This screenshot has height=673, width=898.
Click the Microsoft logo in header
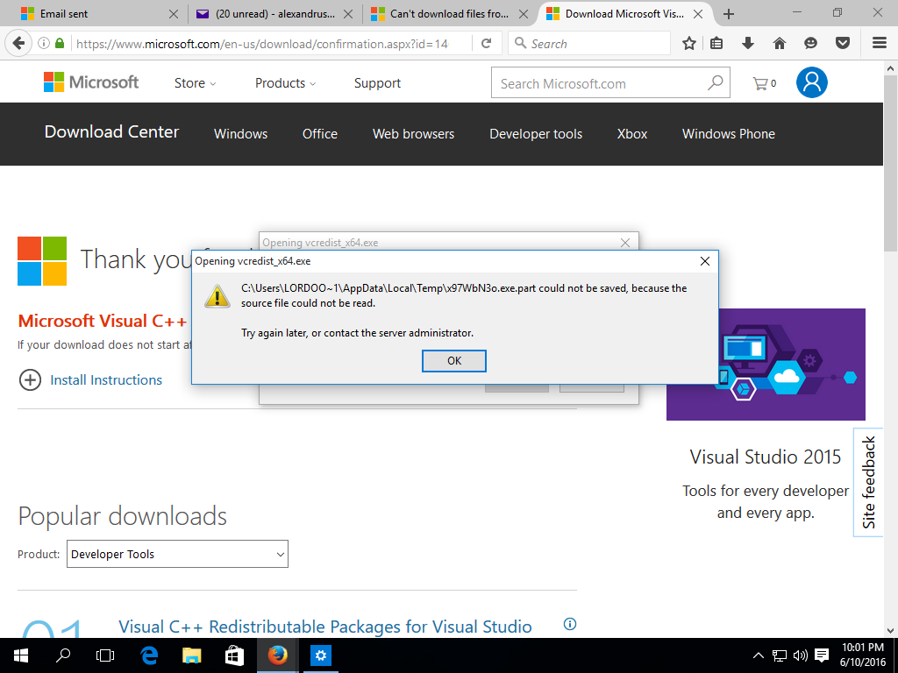pos(91,82)
